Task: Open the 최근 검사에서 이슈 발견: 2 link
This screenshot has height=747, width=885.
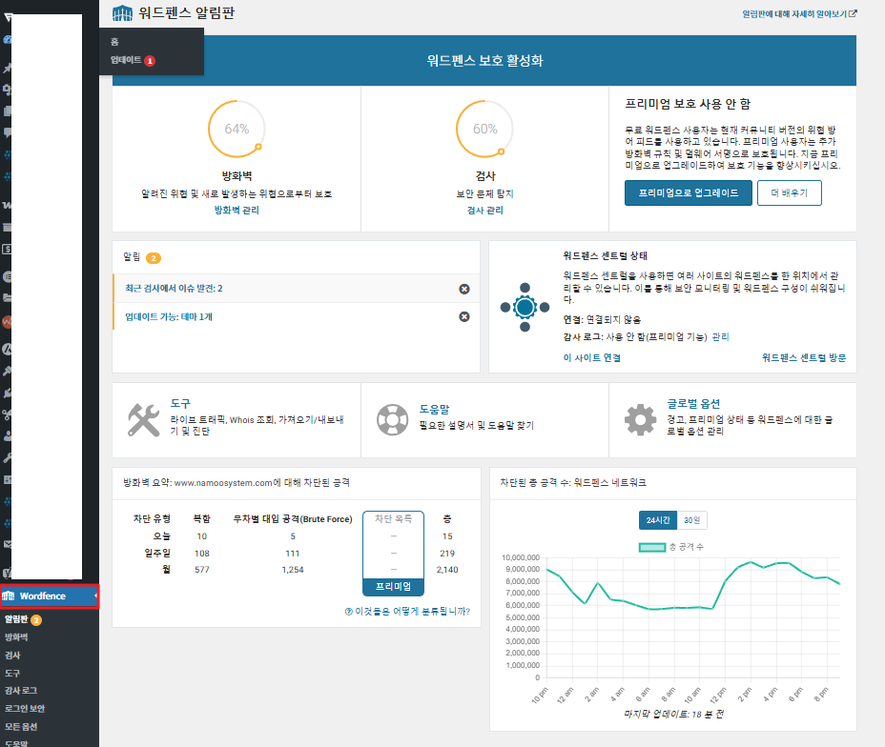Action: [174, 288]
